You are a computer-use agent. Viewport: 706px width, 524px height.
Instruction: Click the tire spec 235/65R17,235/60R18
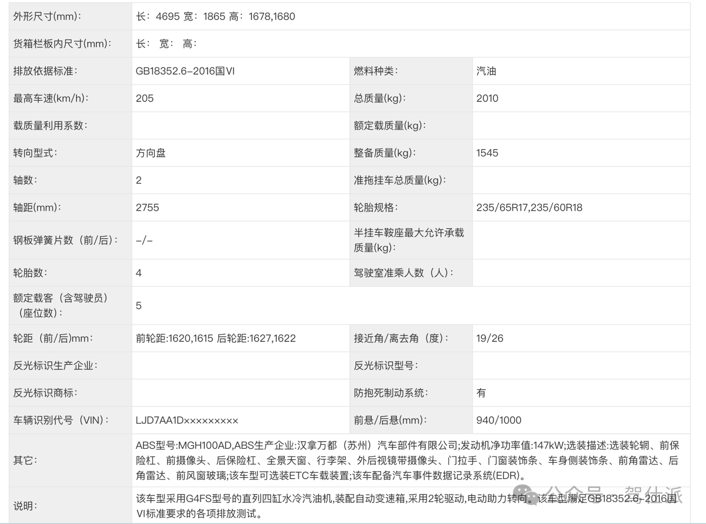(x=529, y=207)
